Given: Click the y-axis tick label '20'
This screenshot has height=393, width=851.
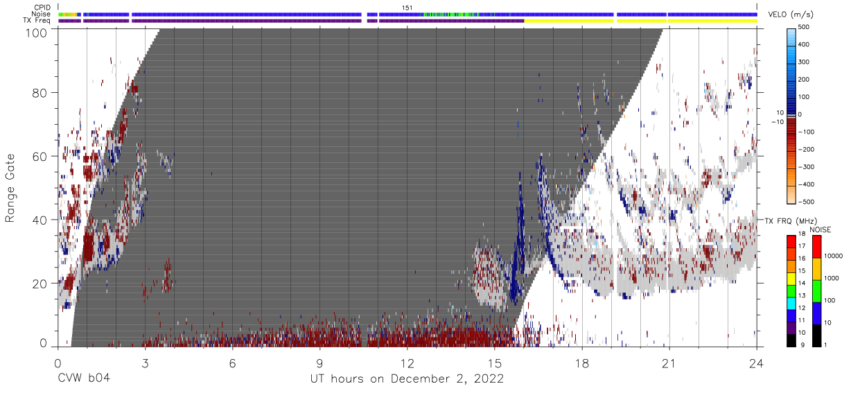Looking at the screenshot, I should point(40,283).
